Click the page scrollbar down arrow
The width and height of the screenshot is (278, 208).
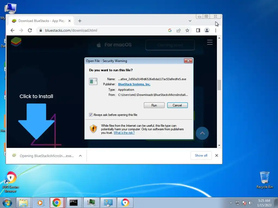219,145
